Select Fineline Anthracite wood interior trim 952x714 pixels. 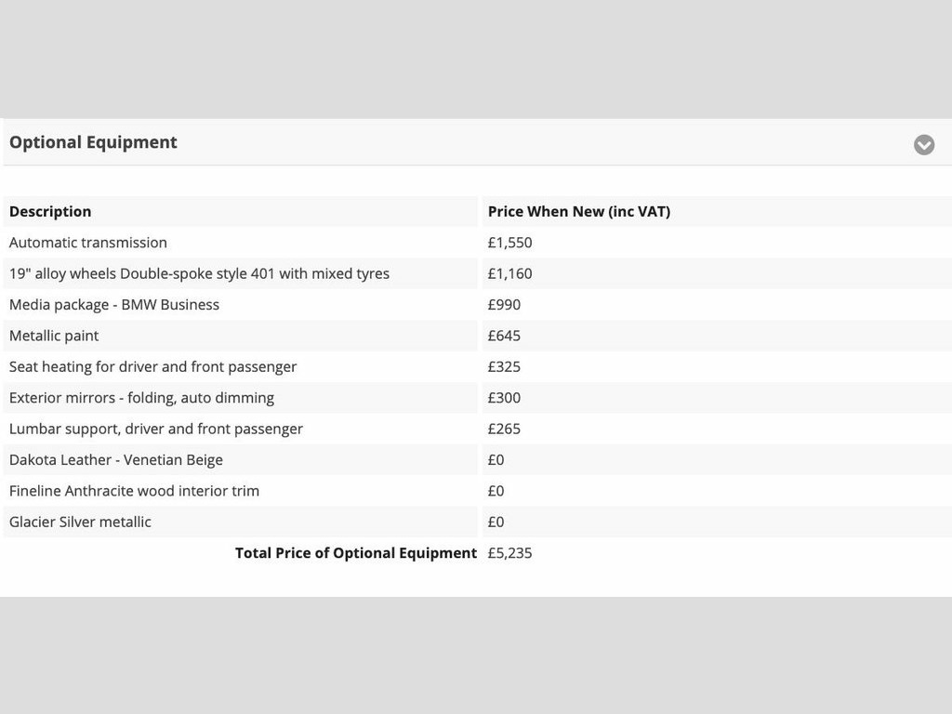pyautogui.click(x=134, y=491)
